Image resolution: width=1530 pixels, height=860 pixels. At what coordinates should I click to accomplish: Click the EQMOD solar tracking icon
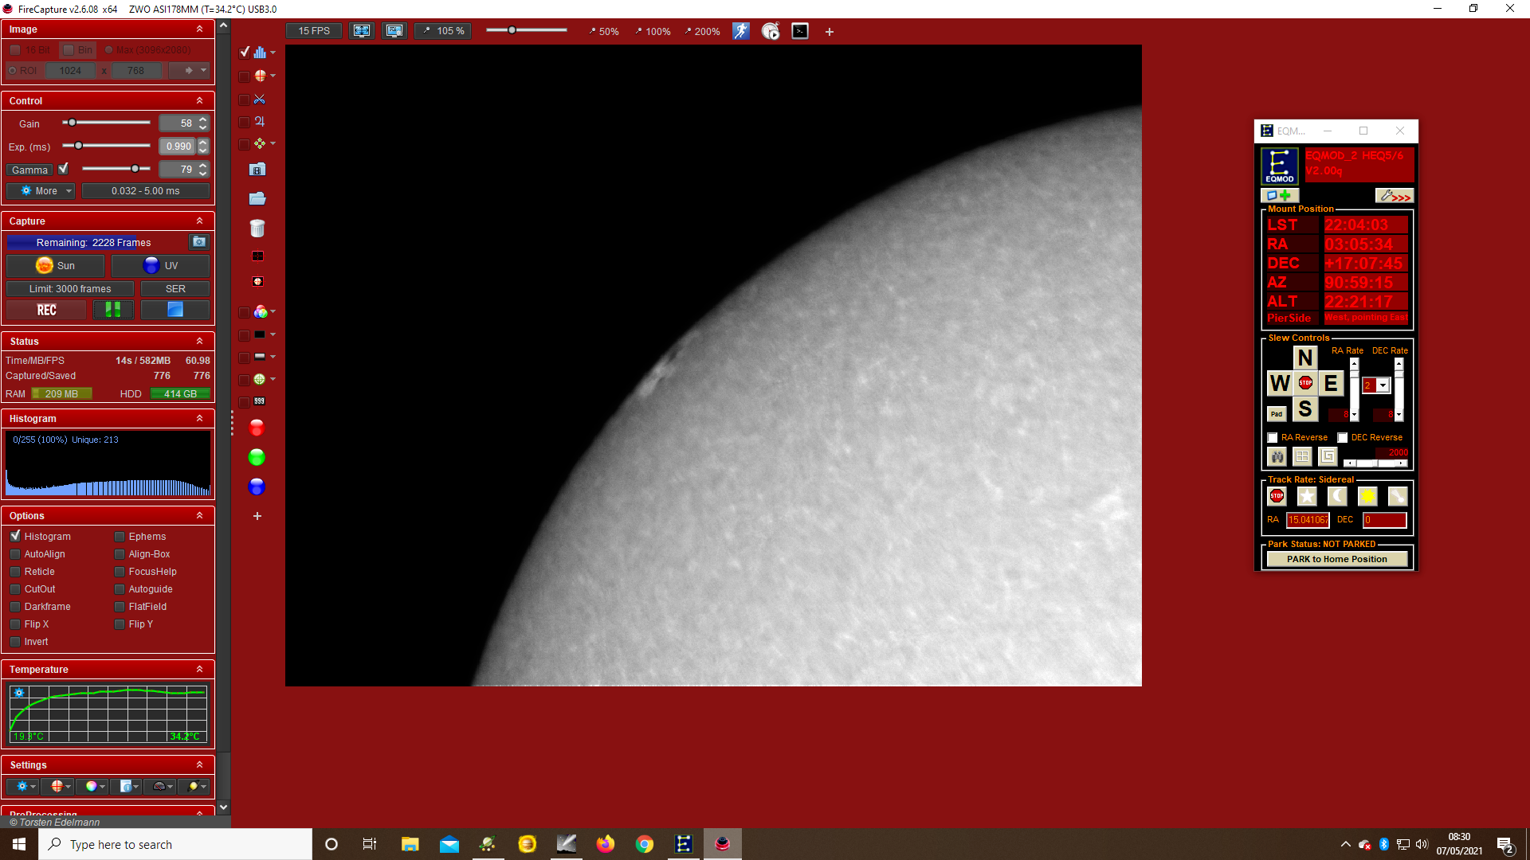coord(1367,496)
